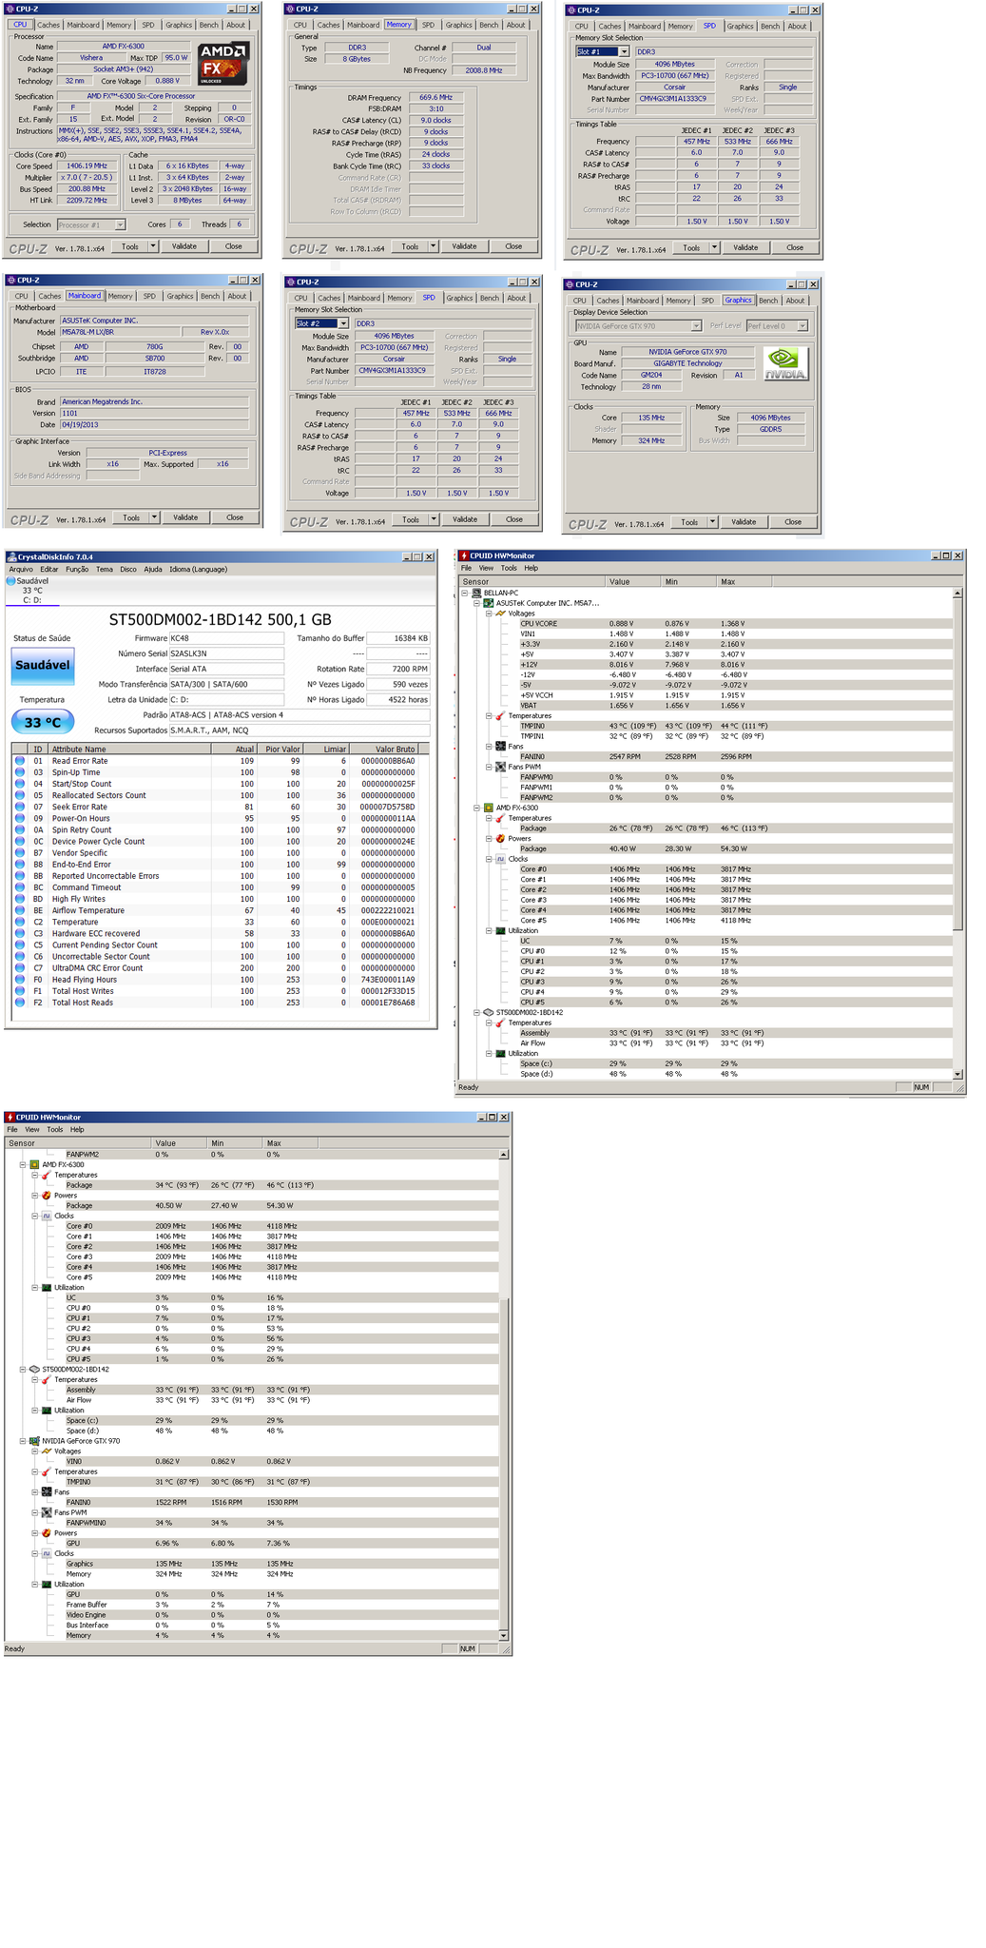
Task: Click the NVIDIA logo in CPU-Z Graphics window
Action: (x=786, y=363)
